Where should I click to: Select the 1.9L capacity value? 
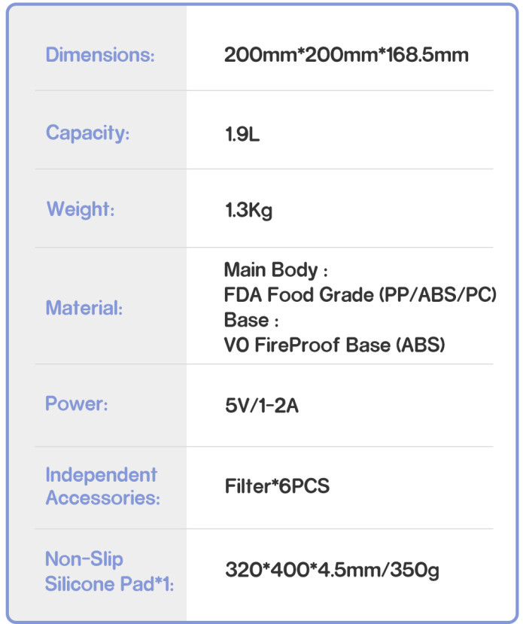tap(242, 134)
